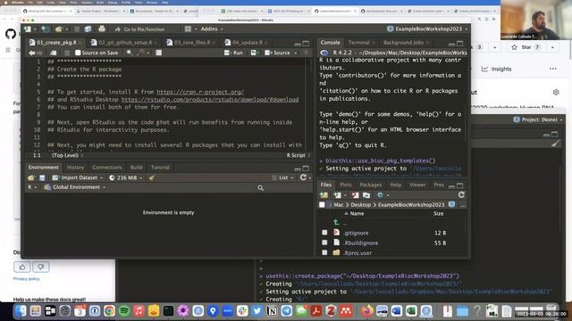
Task: Check the .Rbuildignore file checkbox
Action: [x=324, y=243]
